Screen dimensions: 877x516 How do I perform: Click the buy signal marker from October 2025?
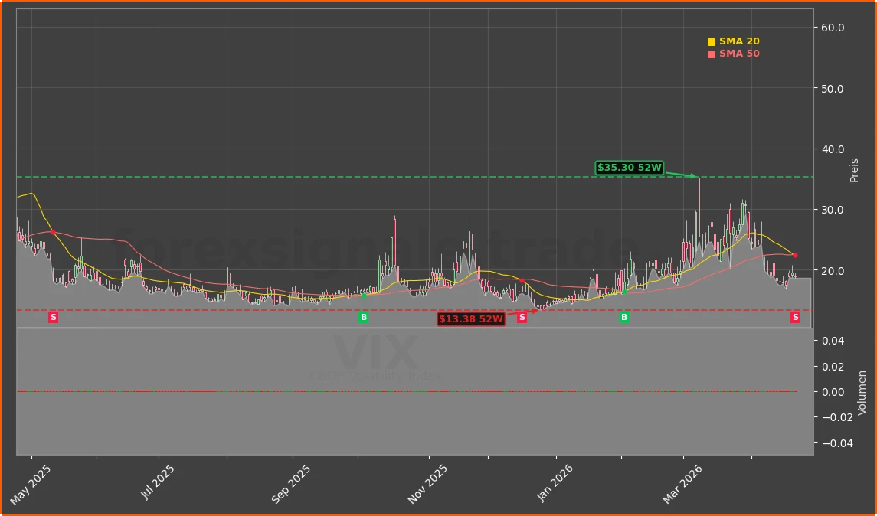pos(364,318)
